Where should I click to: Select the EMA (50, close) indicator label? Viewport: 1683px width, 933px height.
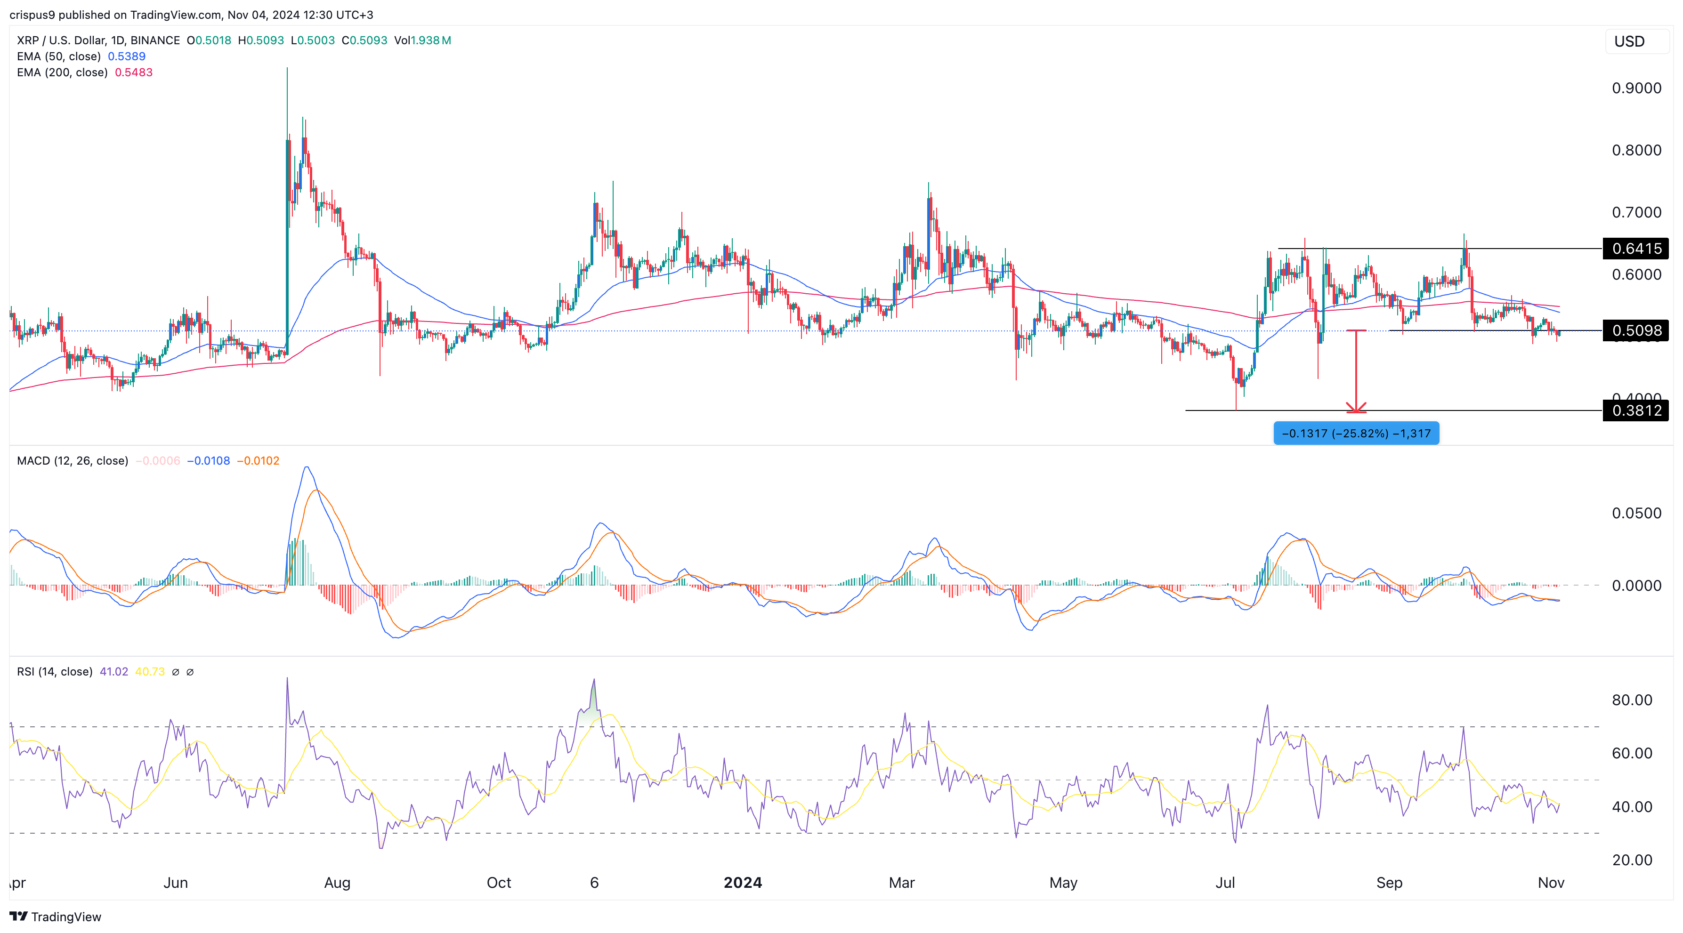click(x=59, y=56)
